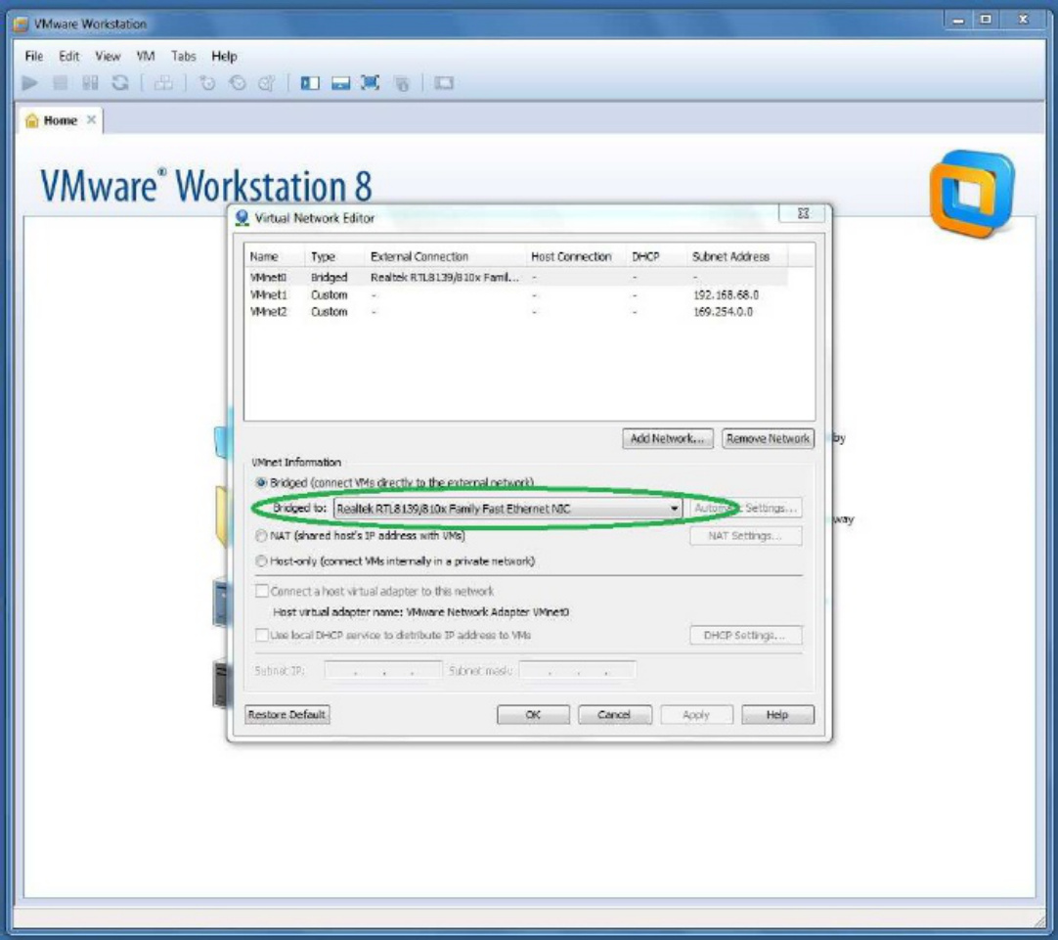Open the Bridged to adapter dropdown
The image size is (1058, 940).
coord(507,509)
